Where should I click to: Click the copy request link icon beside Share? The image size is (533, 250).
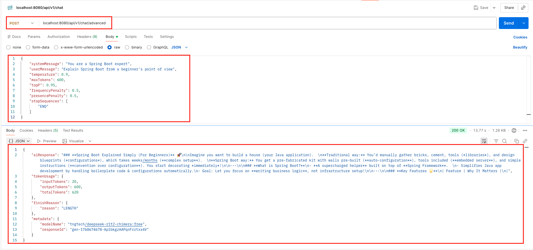[x=523, y=8]
